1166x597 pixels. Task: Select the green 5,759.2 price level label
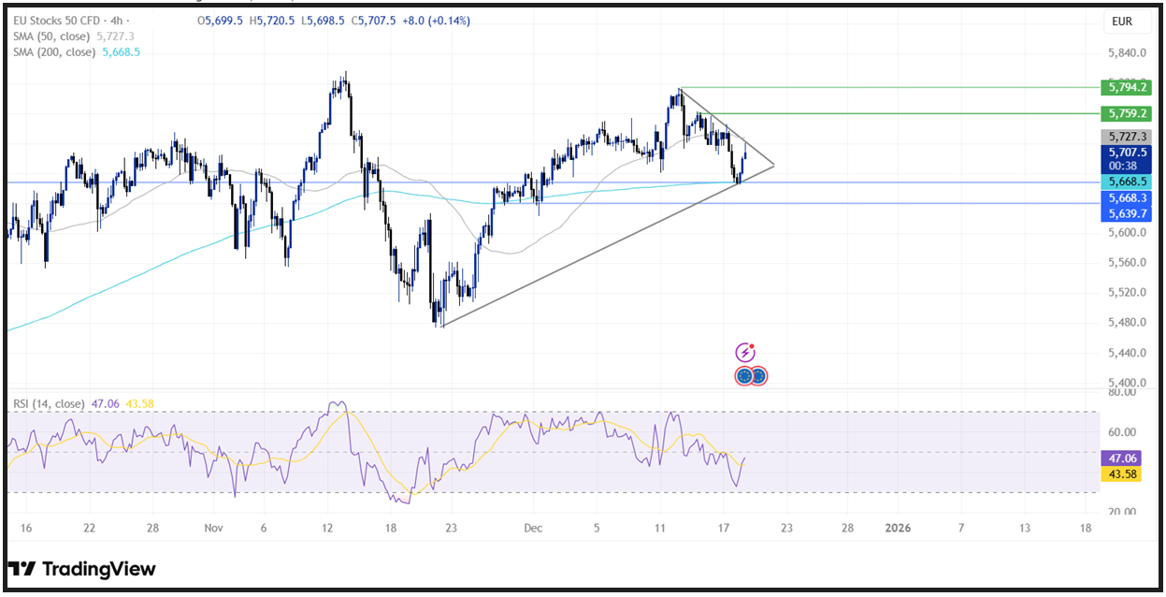pyautogui.click(x=1126, y=113)
